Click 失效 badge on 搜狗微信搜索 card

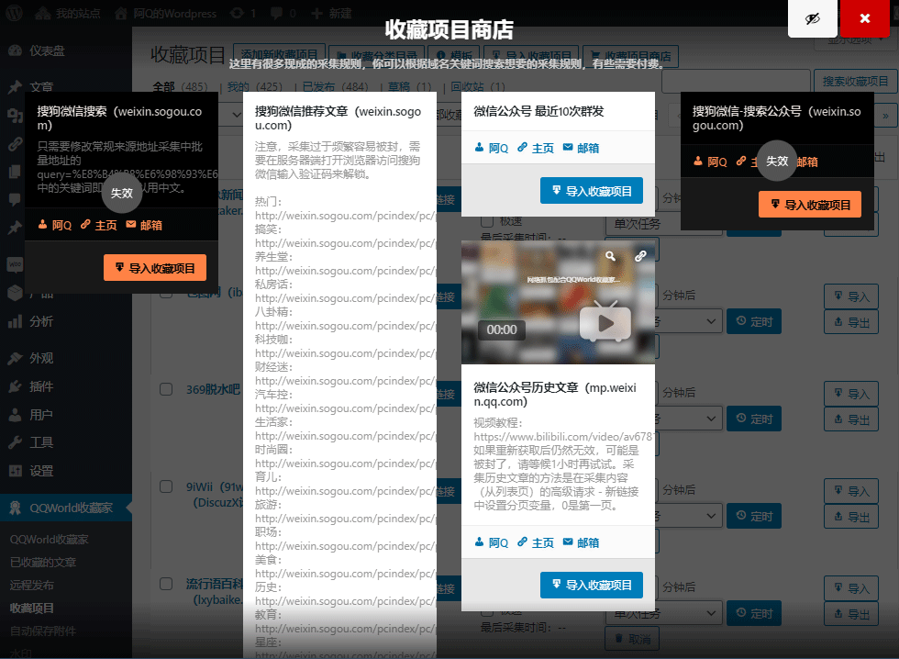pyautogui.click(x=121, y=194)
